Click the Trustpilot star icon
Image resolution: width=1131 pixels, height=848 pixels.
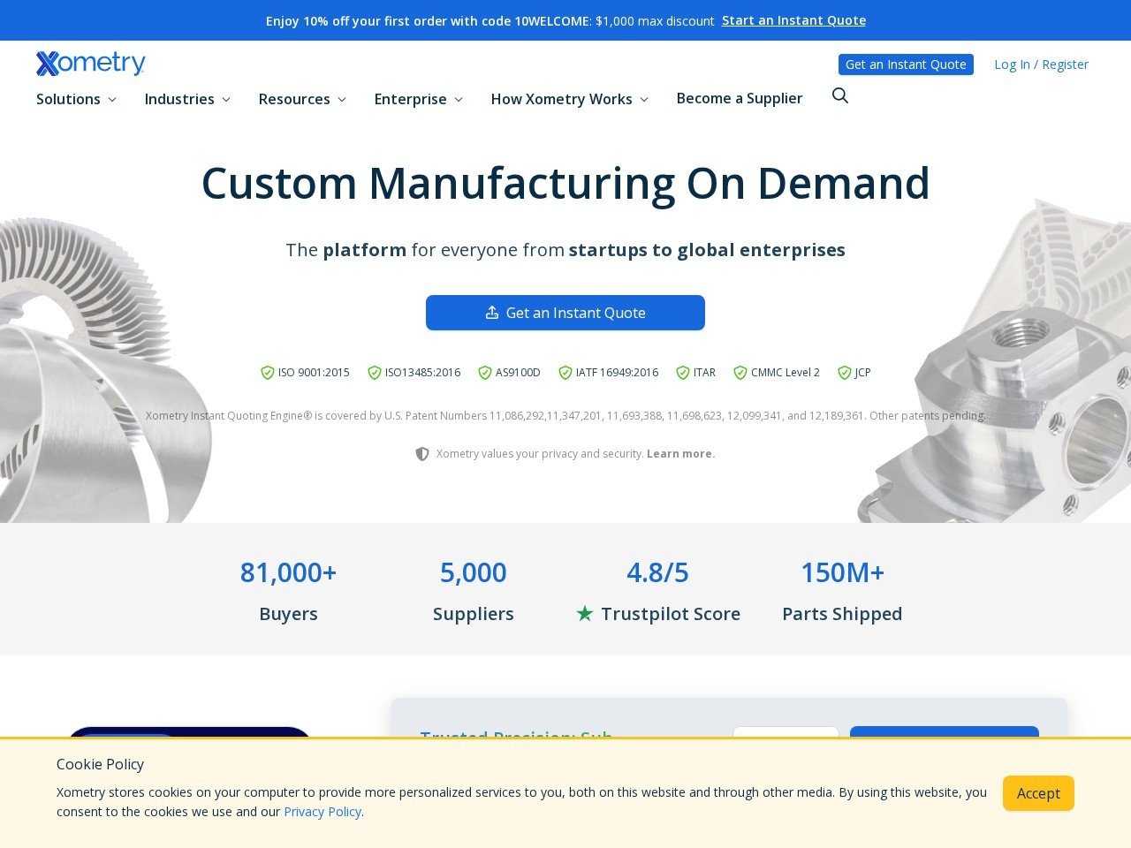584,614
